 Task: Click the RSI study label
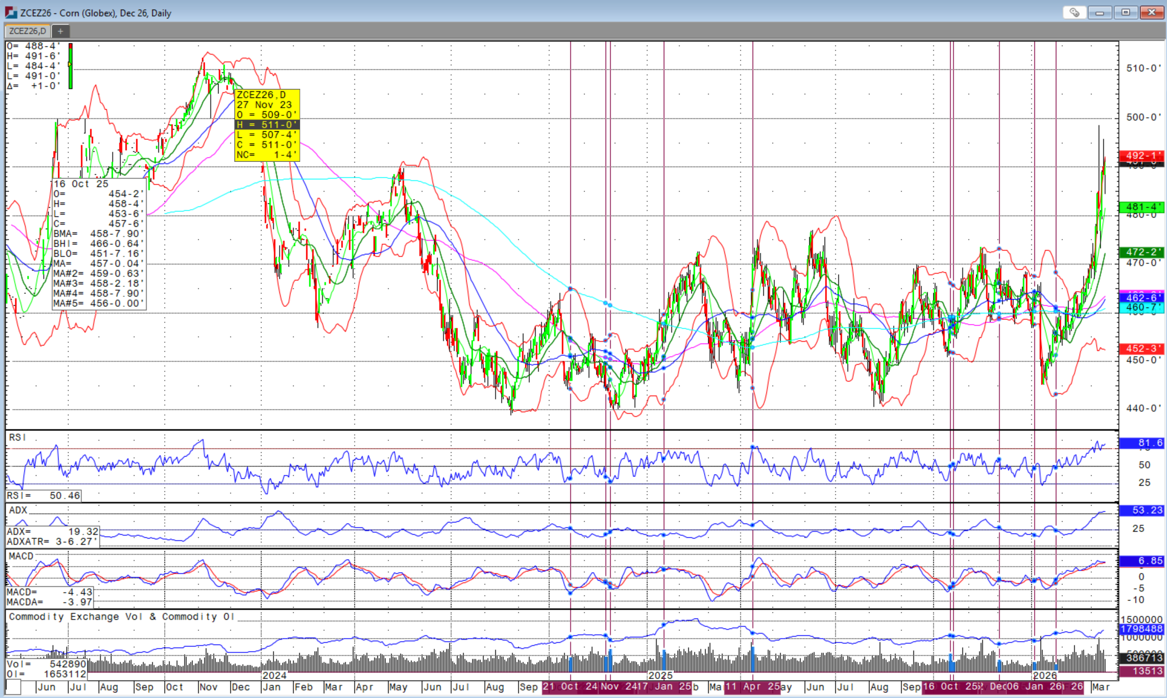17,438
